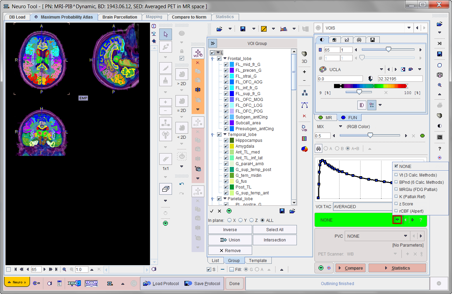Click the minus icon beside VOI list
452x294 pixels.
(304, 81)
